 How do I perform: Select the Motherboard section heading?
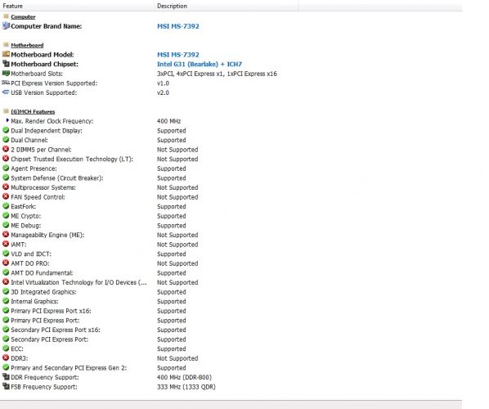pos(27,45)
